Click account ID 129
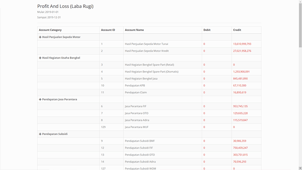The image size is (302, 170). [x=103, y=127]
